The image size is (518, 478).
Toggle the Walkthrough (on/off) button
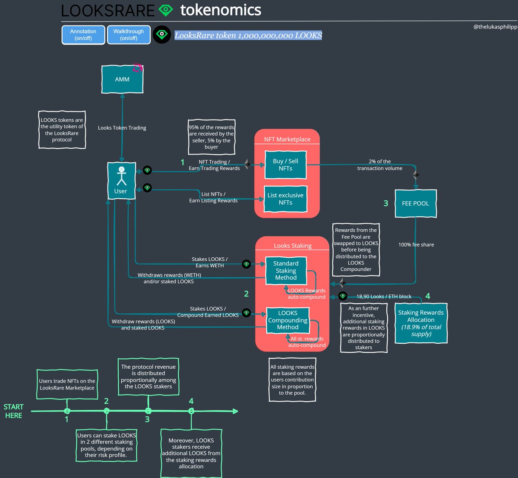[x=129, y=35]
